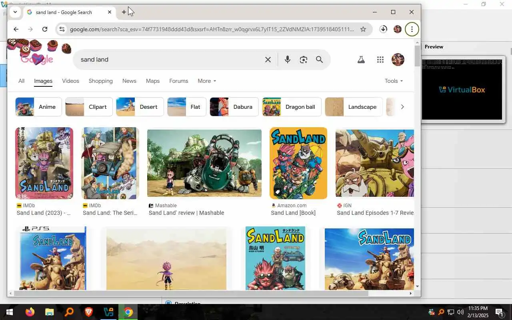Screen dimensions: 512x320
Task: Open the Amazon.com Sand Land book image
Action: [298, 163]
